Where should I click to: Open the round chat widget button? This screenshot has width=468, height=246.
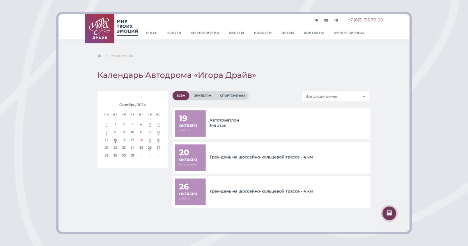(389, 213)
